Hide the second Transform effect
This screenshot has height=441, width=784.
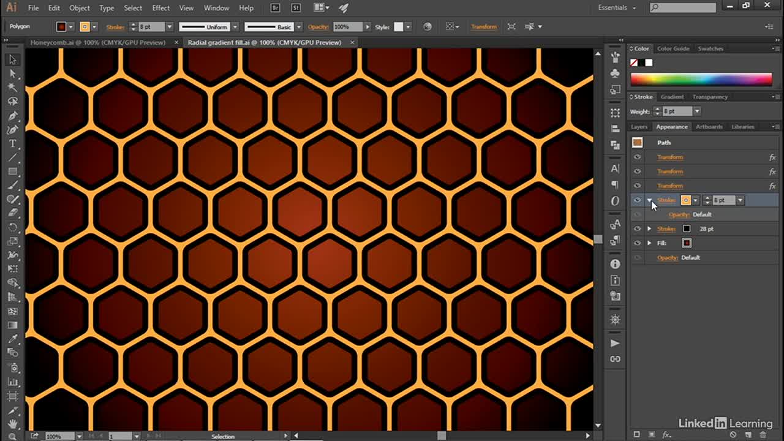[637, 171]
